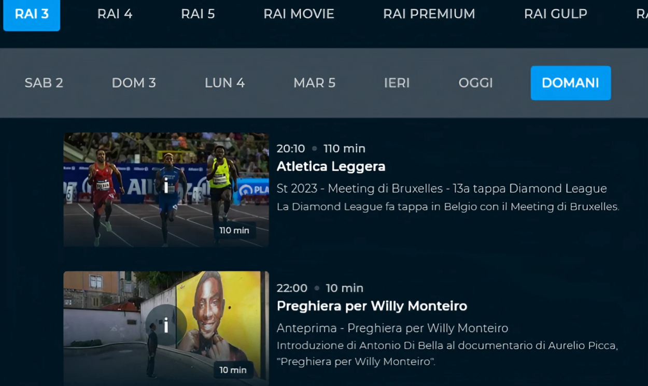This screenshot has width=648, height=386.
Task: Show schedule for DOM 3
Action: click(x=134, y=83)
